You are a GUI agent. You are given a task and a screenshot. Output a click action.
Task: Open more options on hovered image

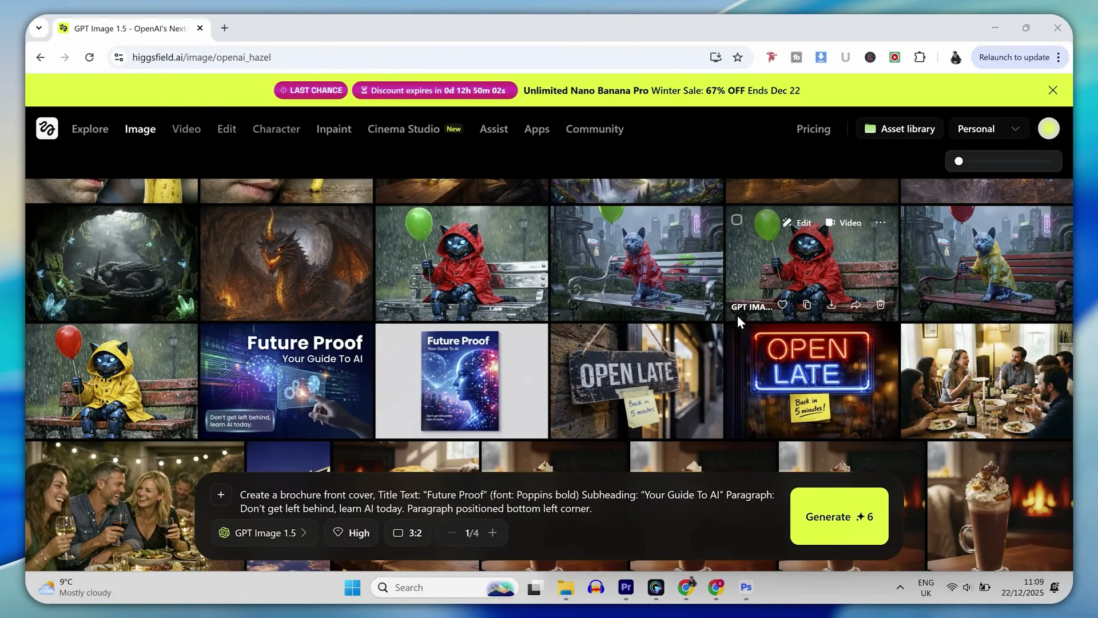click(x=881, y=223)
